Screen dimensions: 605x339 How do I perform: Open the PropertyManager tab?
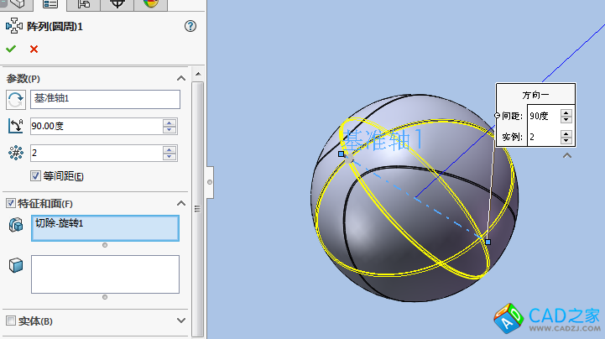tap(50, 4)
